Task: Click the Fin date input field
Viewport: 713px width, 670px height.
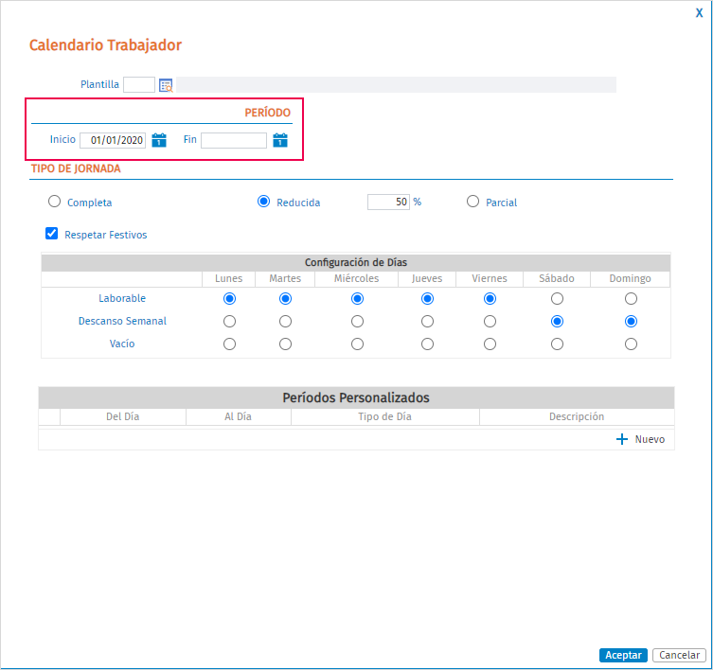Action: pos(234,140)
